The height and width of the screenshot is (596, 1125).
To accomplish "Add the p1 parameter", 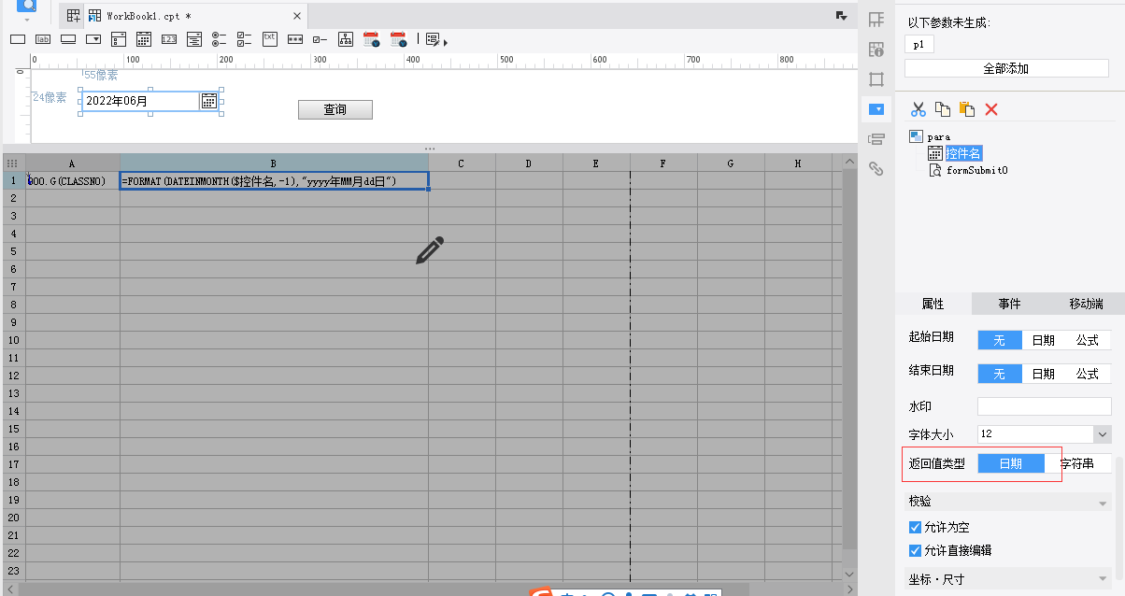I will click(919, 44).
